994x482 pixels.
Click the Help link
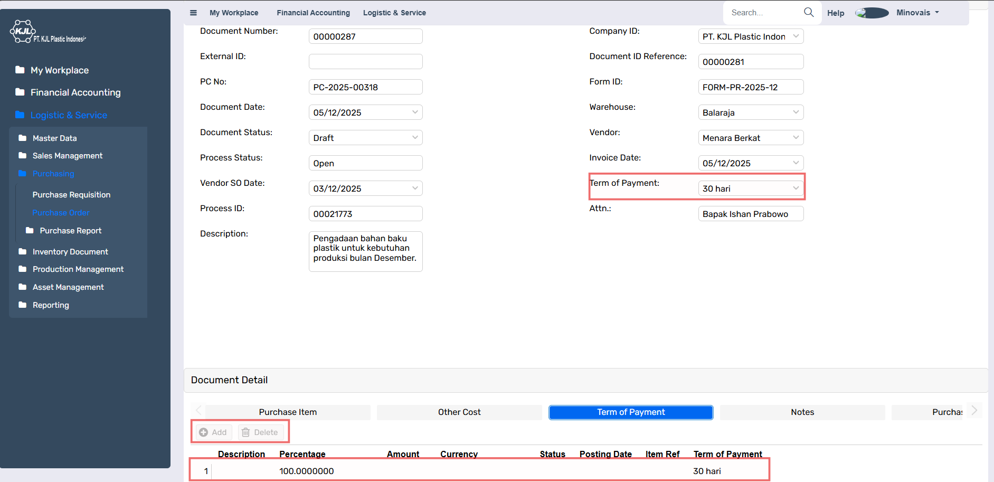tap(835, 13)
